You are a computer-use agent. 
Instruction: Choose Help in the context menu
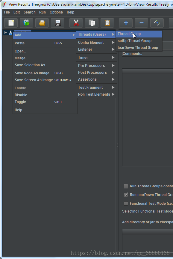(45, 110)
